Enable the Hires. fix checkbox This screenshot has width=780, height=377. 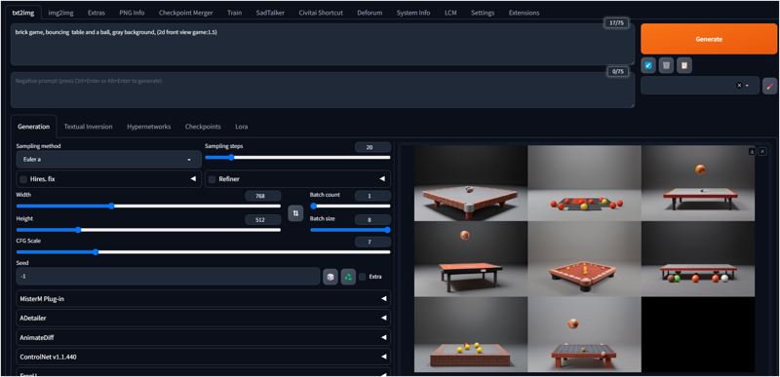pos(23,179)
